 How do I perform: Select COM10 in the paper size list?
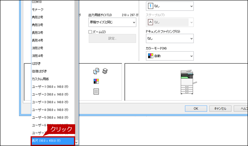click(x=53, y=2)
